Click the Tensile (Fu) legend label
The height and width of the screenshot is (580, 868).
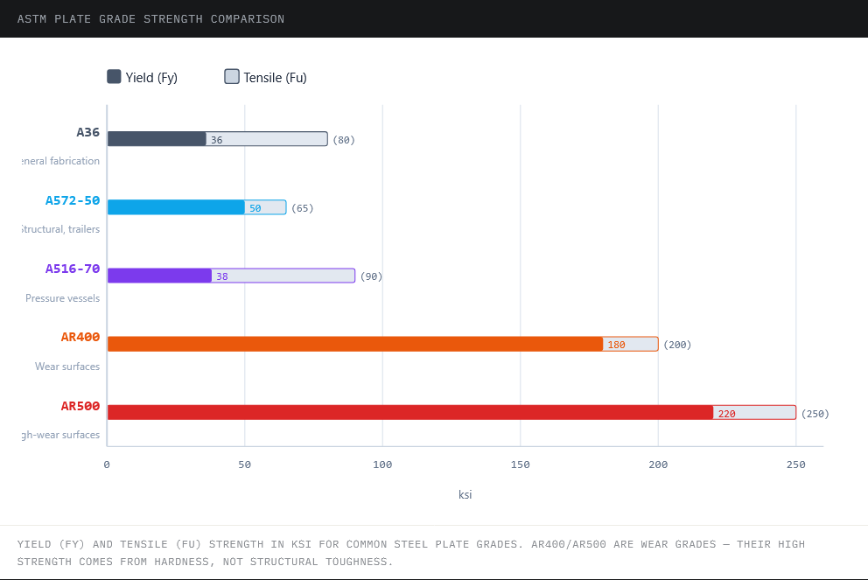[x=275, y=78]
